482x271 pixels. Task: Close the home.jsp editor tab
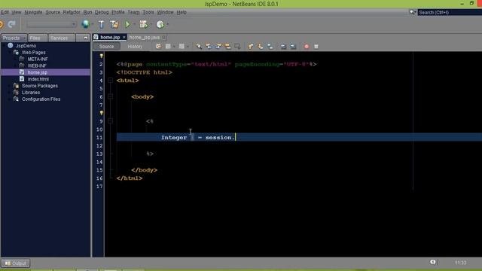(124, 37)
